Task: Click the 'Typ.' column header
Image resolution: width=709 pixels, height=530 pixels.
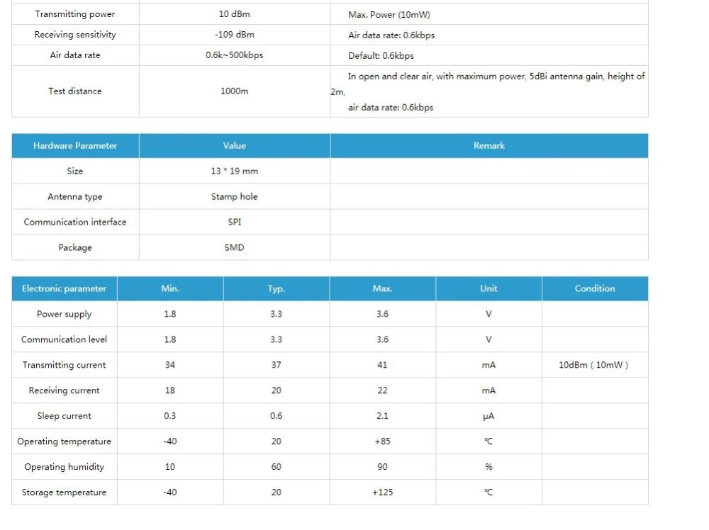Action: point(276,288)
